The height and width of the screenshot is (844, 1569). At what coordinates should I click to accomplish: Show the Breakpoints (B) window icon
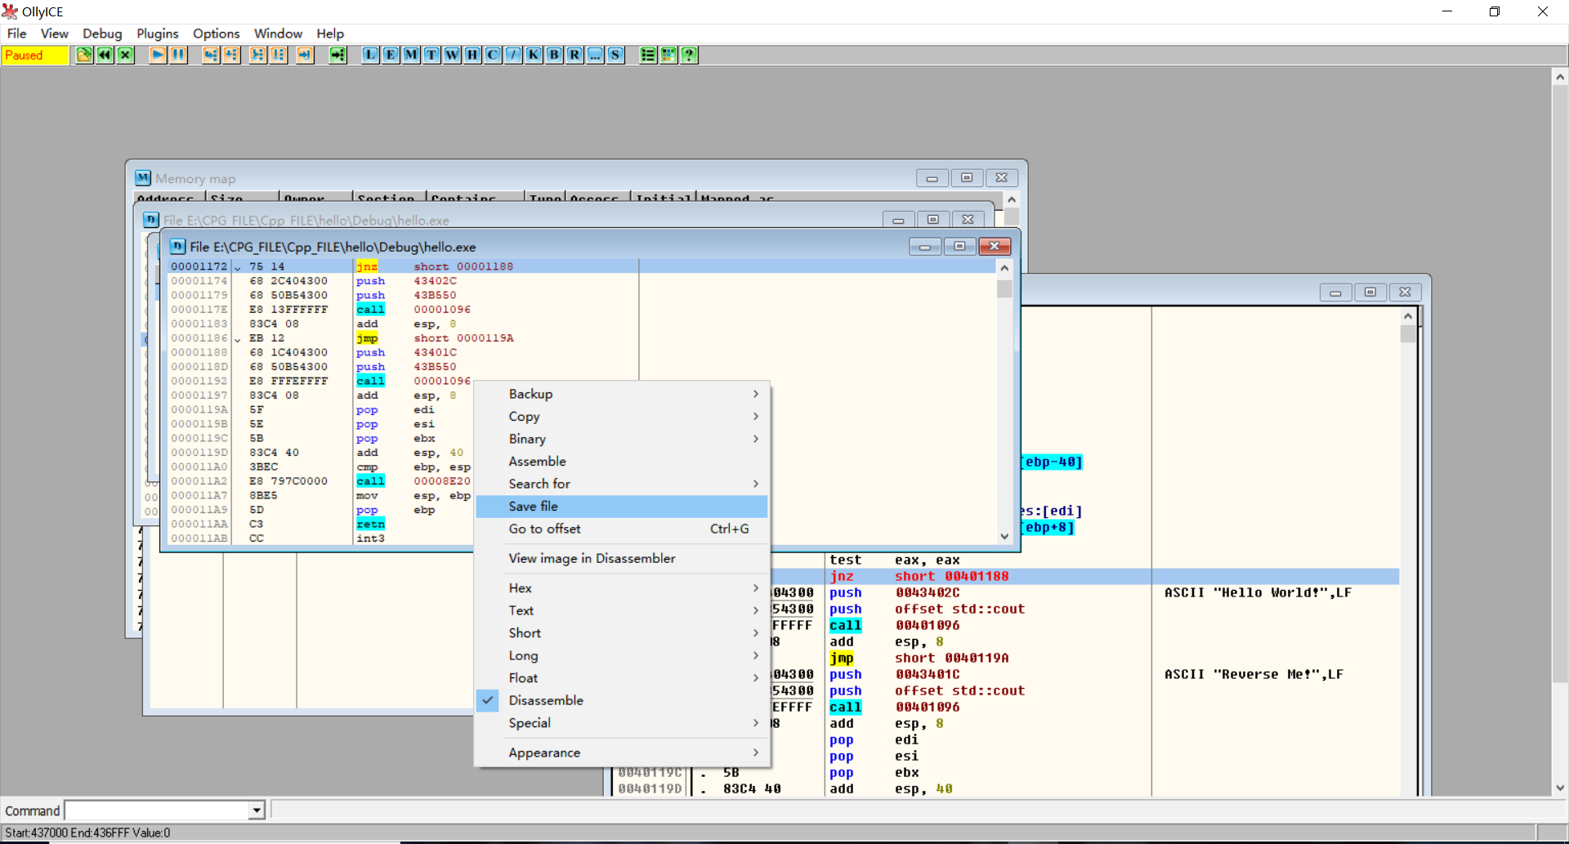tap(554, 55)
